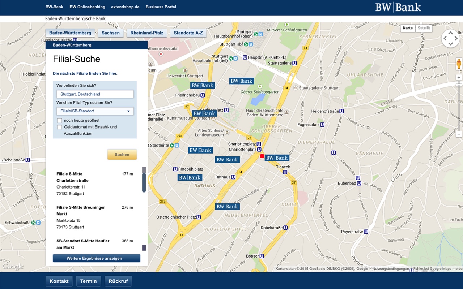Image resolution: width=463 pixels, height=289 pixels.
Task: Click the Rückruf button
Action: [118, 281]
